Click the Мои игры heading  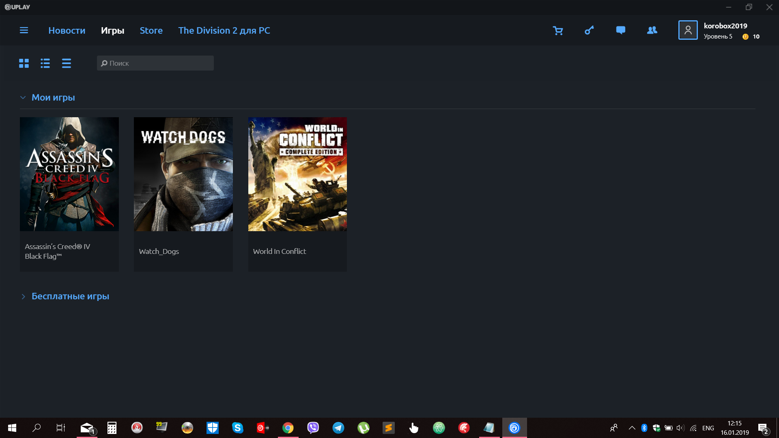tap(53, 97)
